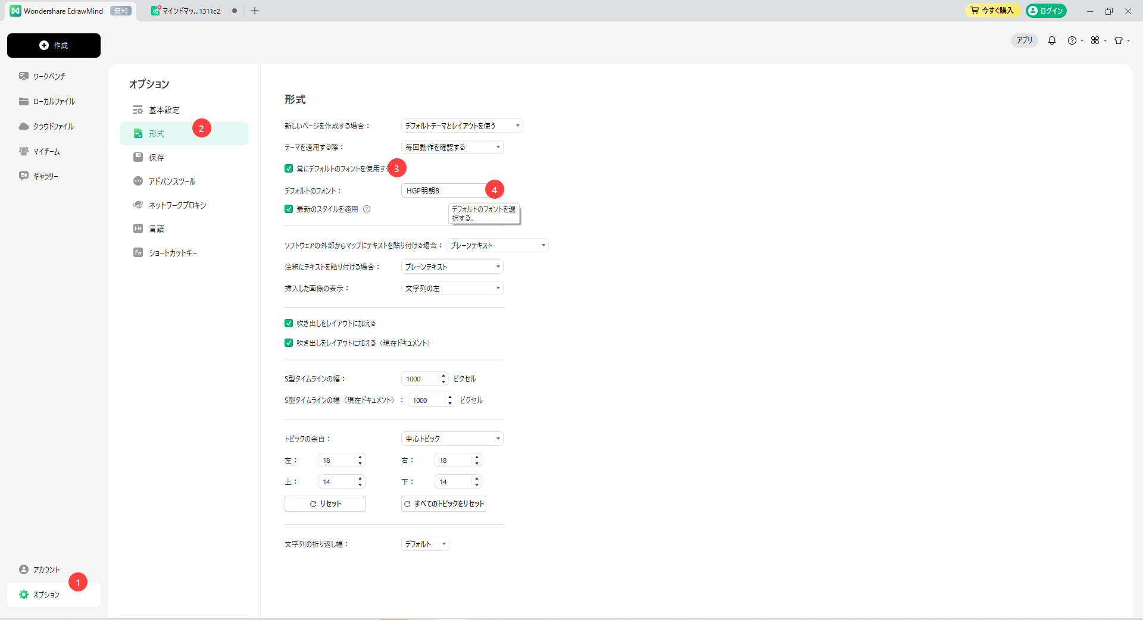
Task: Open ローカルファイル in the sidebar
Action: (54, 101)
